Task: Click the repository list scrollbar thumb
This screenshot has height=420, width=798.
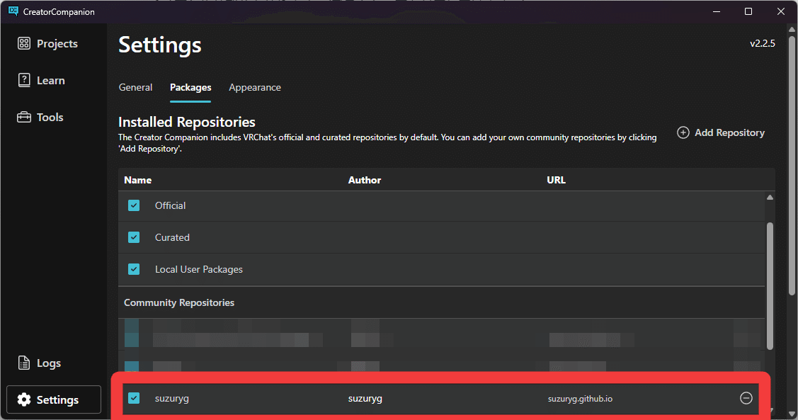Action: point(770,285)
